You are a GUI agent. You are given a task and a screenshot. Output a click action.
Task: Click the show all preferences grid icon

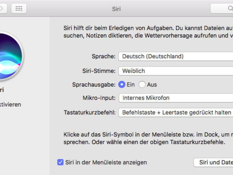tap(19, 8)
